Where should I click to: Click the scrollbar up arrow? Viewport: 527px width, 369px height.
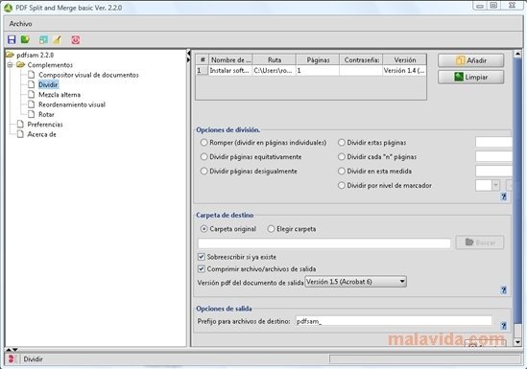coord(517,54)
